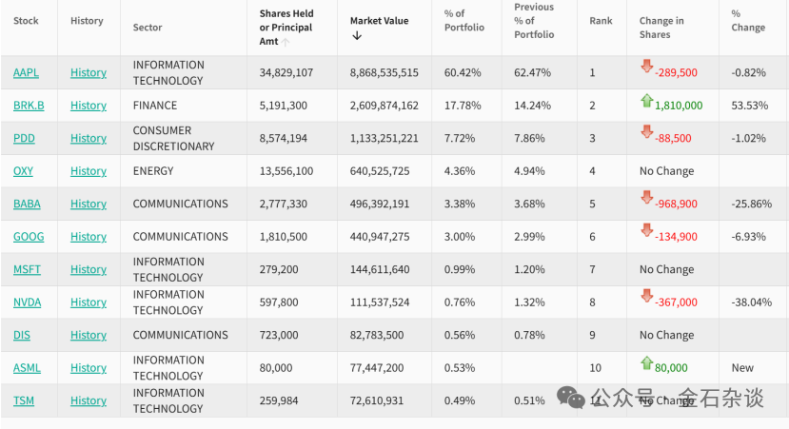
Task: Open the MSFT stock link
Action: pyautogui.click(x=27, y=269)
